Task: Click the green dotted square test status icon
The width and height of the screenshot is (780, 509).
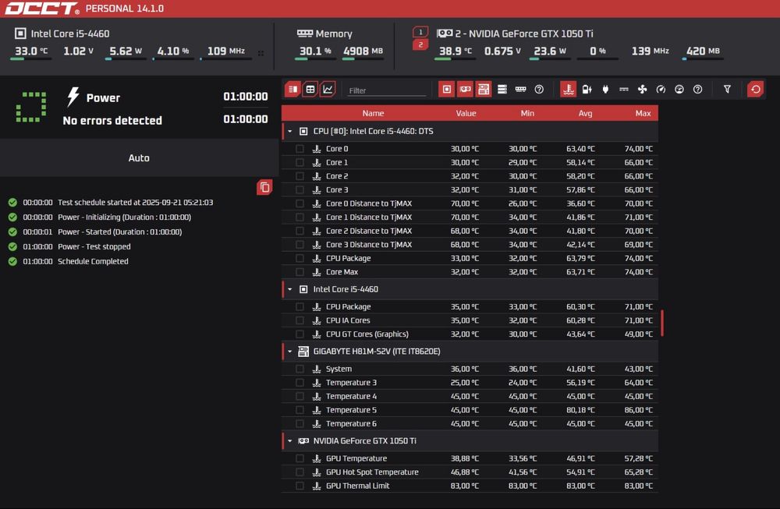Action: [31, 107]
